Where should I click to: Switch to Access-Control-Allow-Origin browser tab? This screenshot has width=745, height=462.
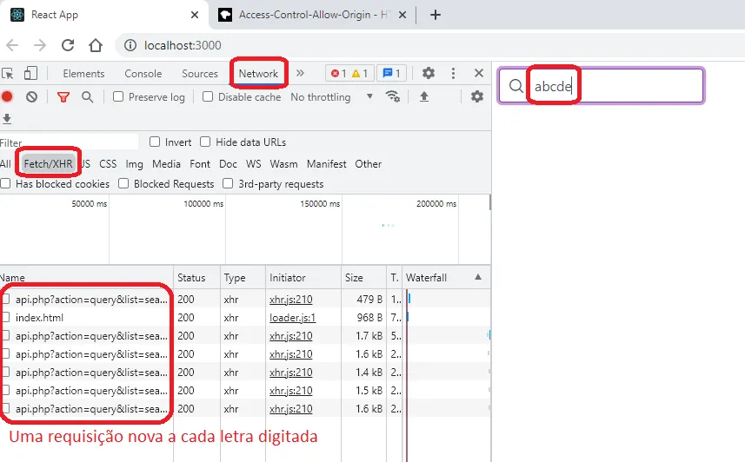point(312,15)
